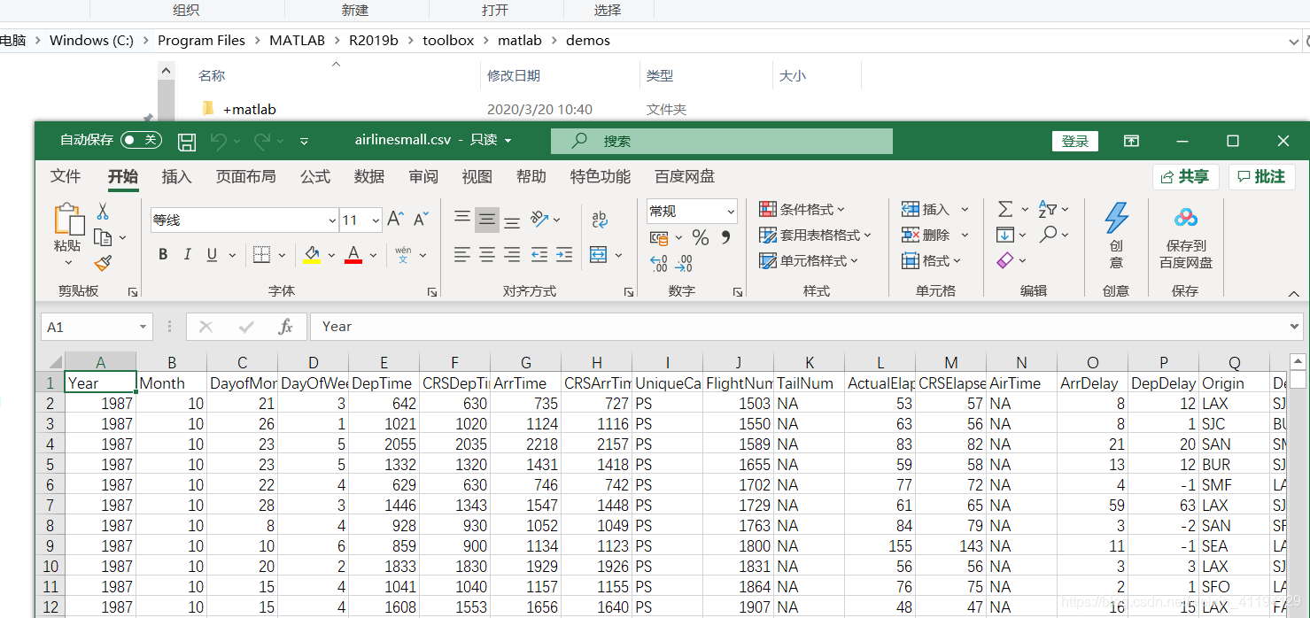This screenshot has width=1310, height=618.
Task: Expand the Conditional Formatting menu
Action: [802, 210]
